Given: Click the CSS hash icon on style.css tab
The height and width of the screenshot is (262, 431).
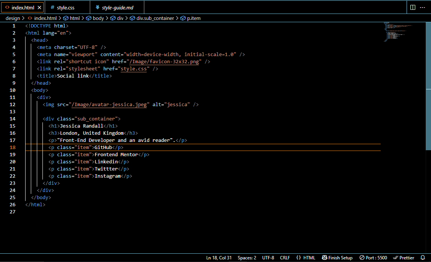Looking at the screenshot, I should tap(52, 8).
